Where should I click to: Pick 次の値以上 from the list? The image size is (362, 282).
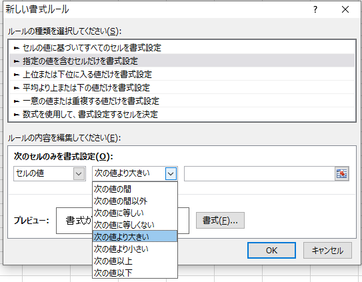click(135, 261)
